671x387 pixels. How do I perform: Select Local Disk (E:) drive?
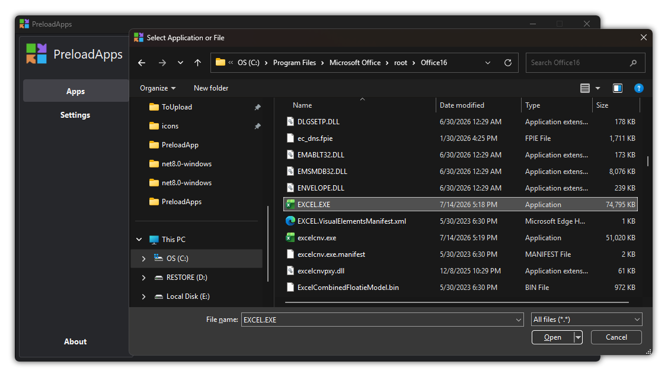(188, 296)
